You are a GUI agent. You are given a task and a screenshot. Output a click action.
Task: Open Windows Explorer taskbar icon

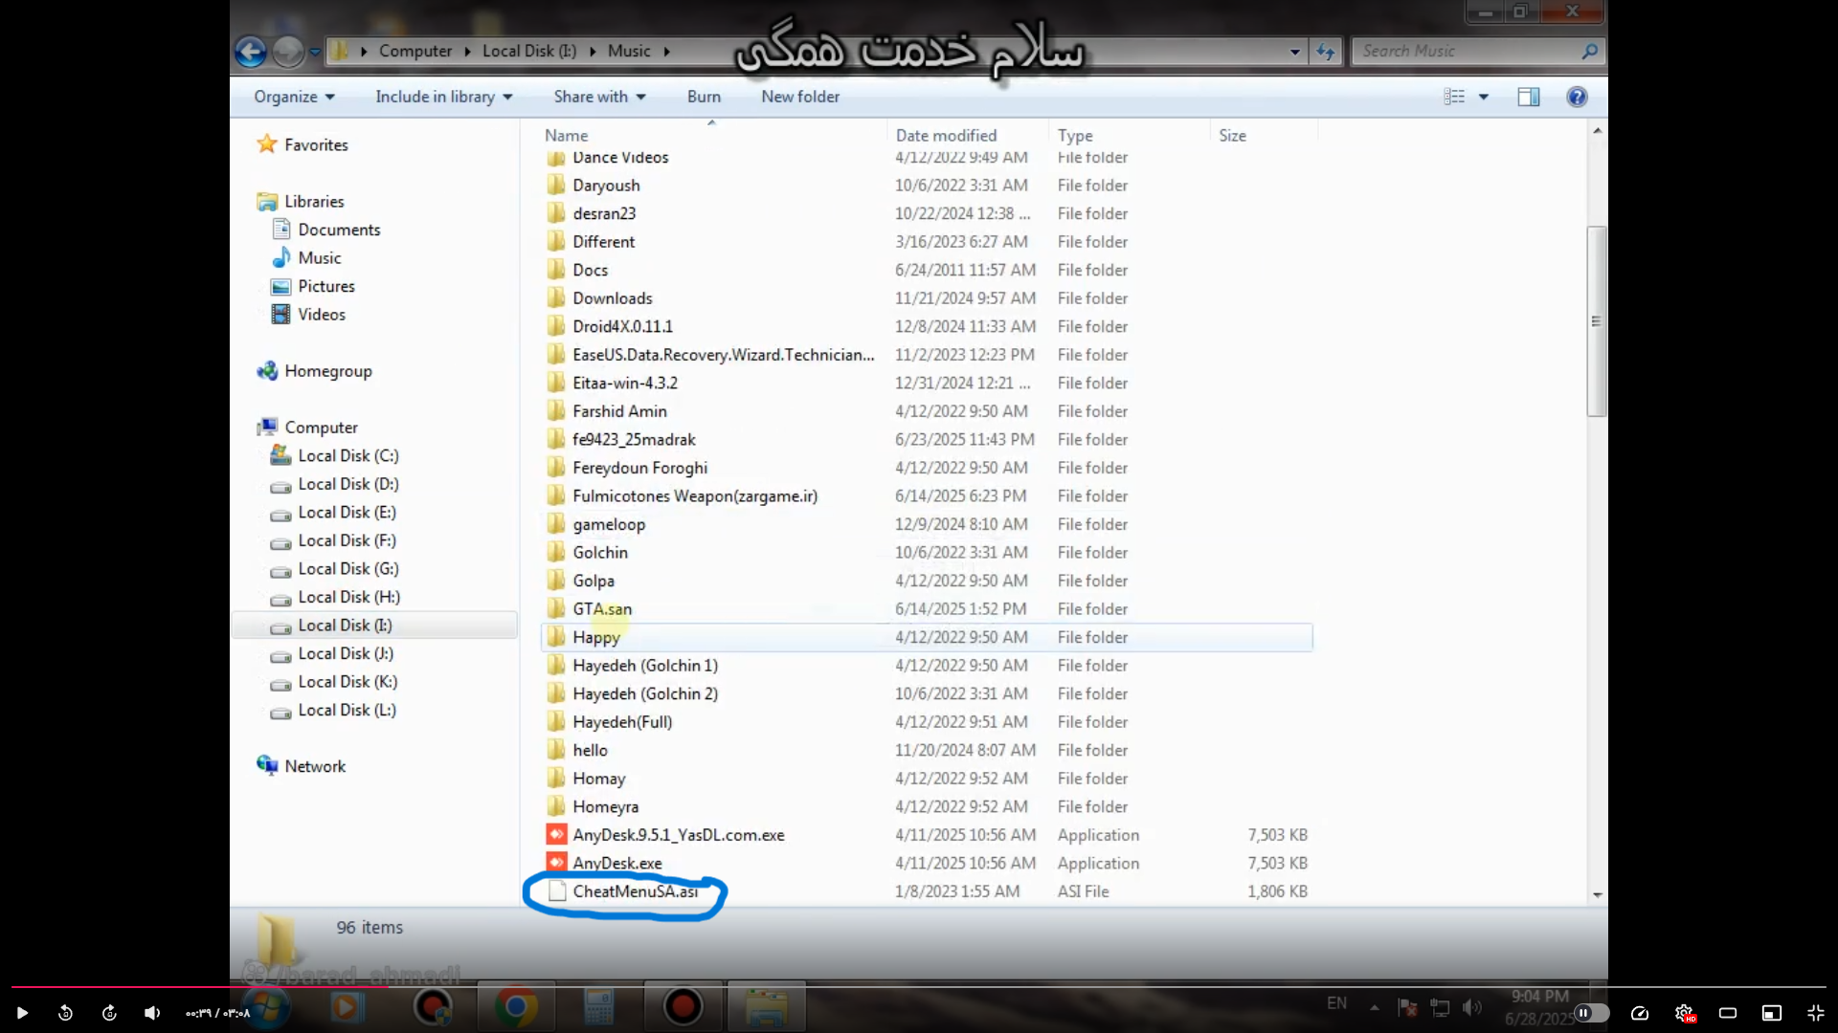click(x=766, y=1007)
